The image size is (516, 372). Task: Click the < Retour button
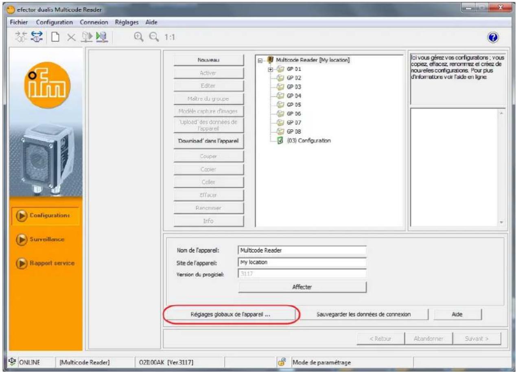(x=380, y=338)
